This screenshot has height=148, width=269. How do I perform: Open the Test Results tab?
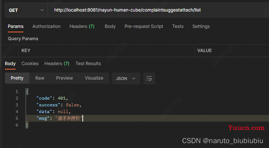pyautogui.click(x=88, y=64)
